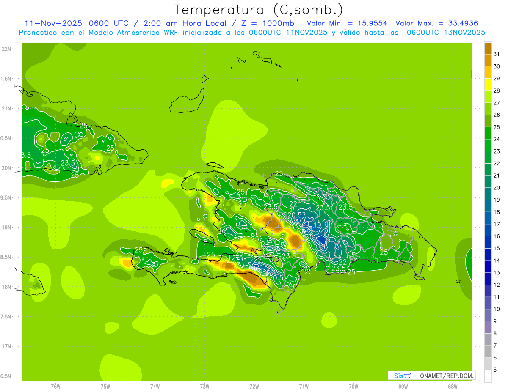Click legend value "27"
This screenshot has height=392, width=508.
(x=497, y=103)
